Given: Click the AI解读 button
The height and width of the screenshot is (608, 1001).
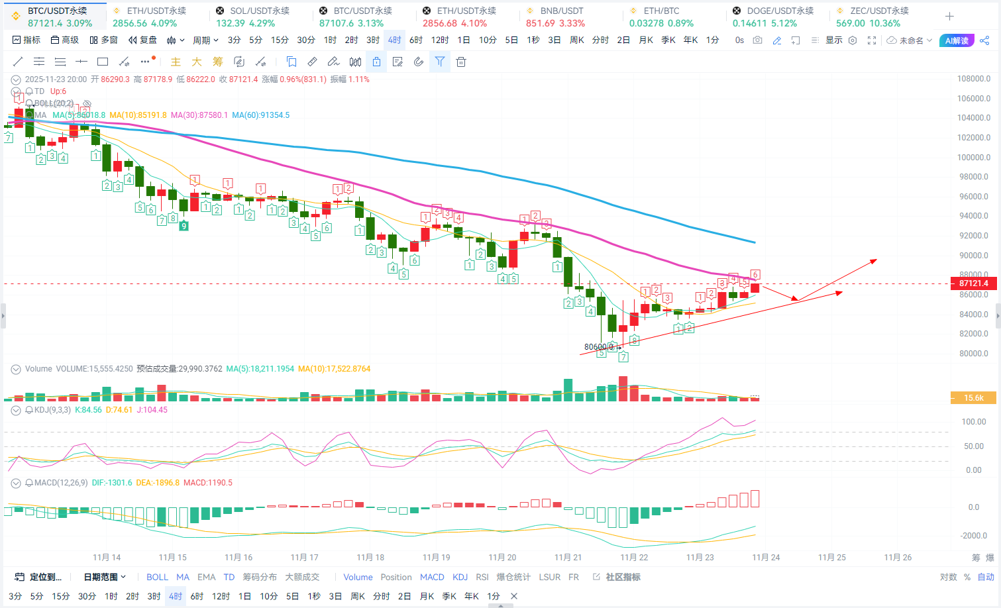Looking at the screenshot, I should (x=957, y=40).
